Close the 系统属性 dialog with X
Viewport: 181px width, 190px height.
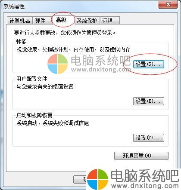[x=168, y=4]
